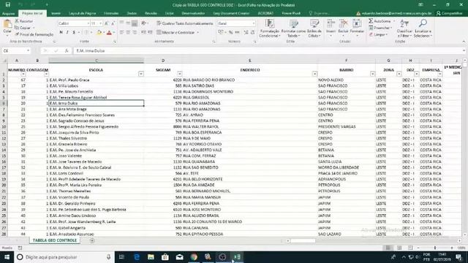This screenshot has width=468, height=263.
Task: Open the Name Box dropdown arrow
Action: (28, 50)
